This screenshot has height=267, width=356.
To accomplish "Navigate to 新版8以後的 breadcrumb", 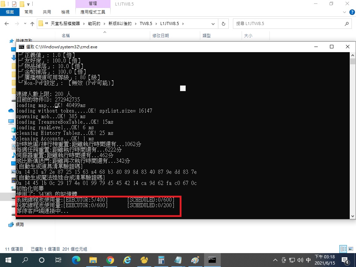I will [120, 24].
